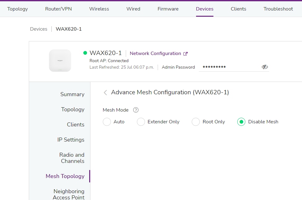The width and height of the screenshot is (302, 200).
Task: Open the Router/VPN tab
Action: [58, 9]
